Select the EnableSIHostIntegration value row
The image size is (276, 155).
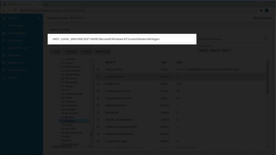point(181,134)
